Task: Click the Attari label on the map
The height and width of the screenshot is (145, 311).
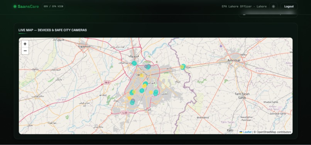Action: click(188, 67)
